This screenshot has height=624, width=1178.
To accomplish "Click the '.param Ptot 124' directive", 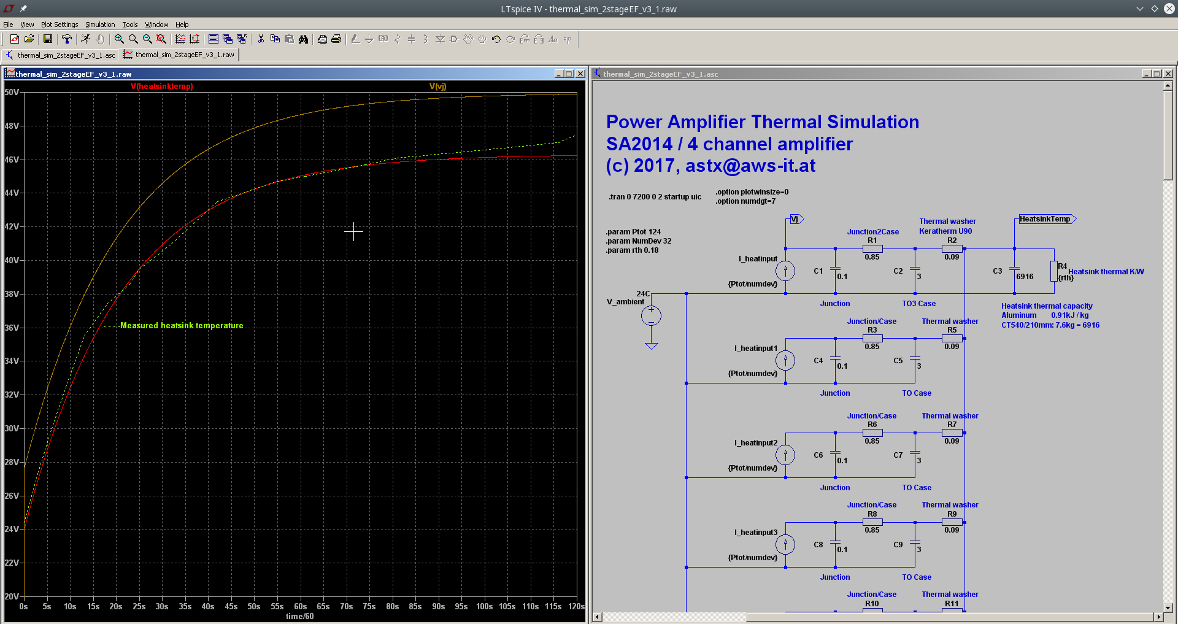I will click(x=633, y=232).
